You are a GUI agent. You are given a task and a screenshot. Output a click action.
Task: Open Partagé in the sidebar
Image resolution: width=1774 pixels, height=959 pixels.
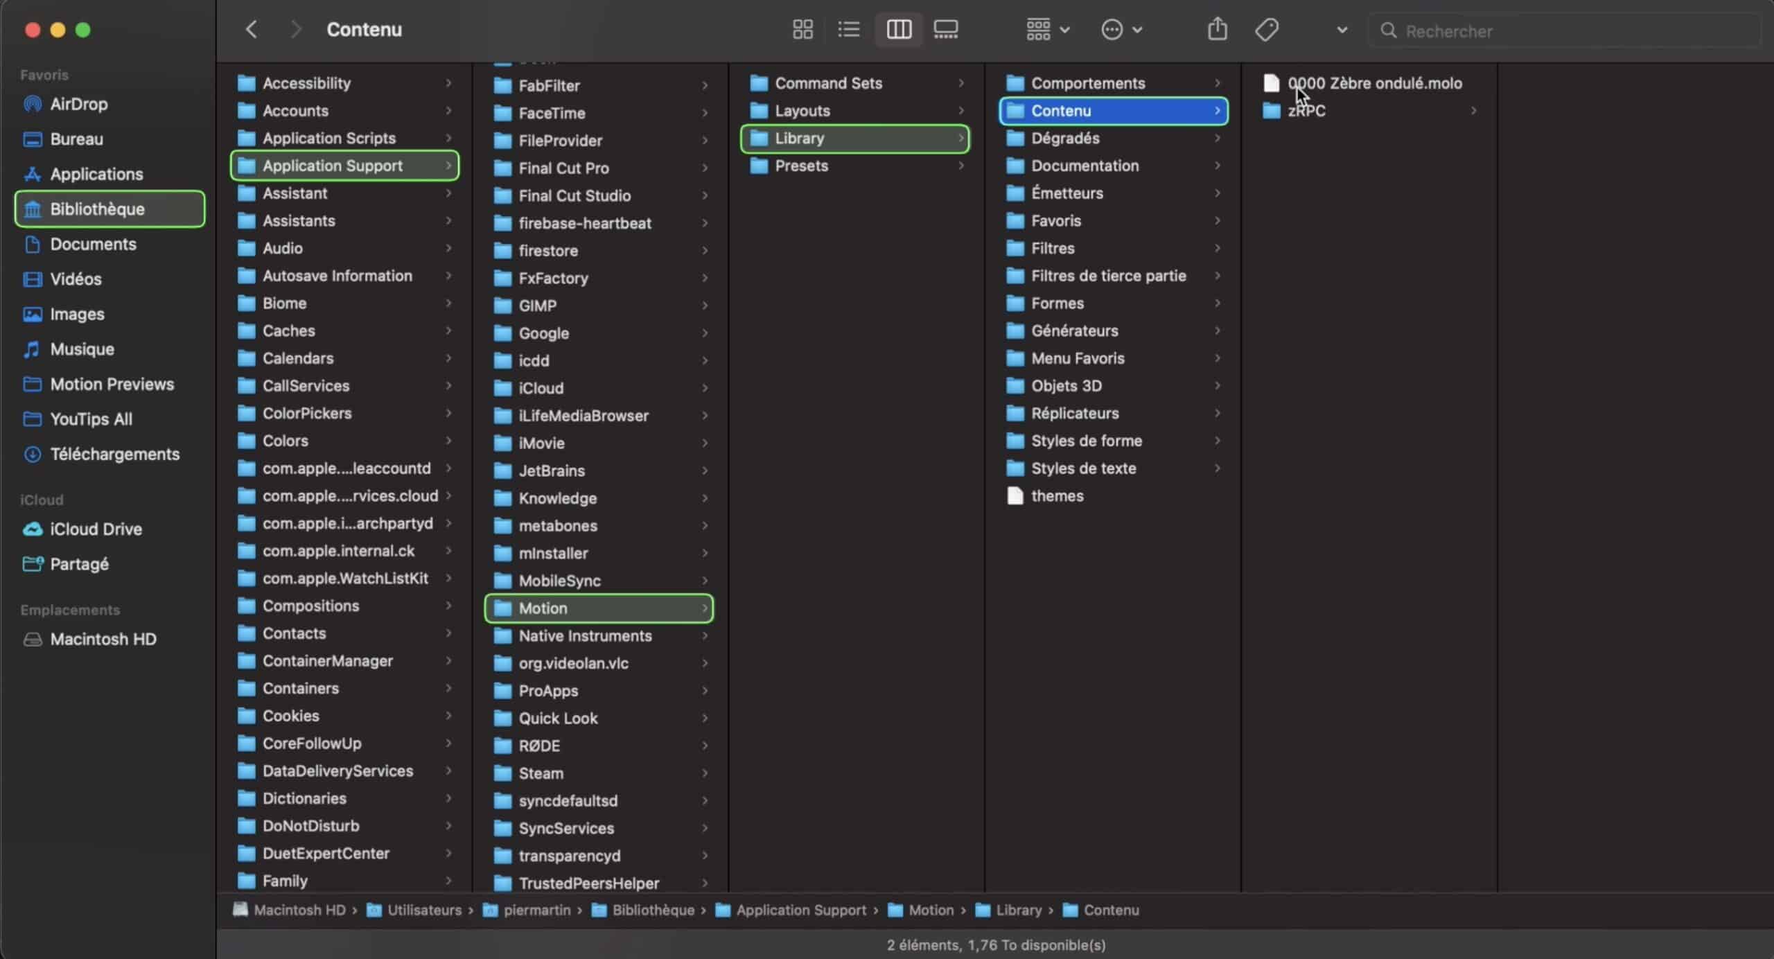tap(109, 563)
